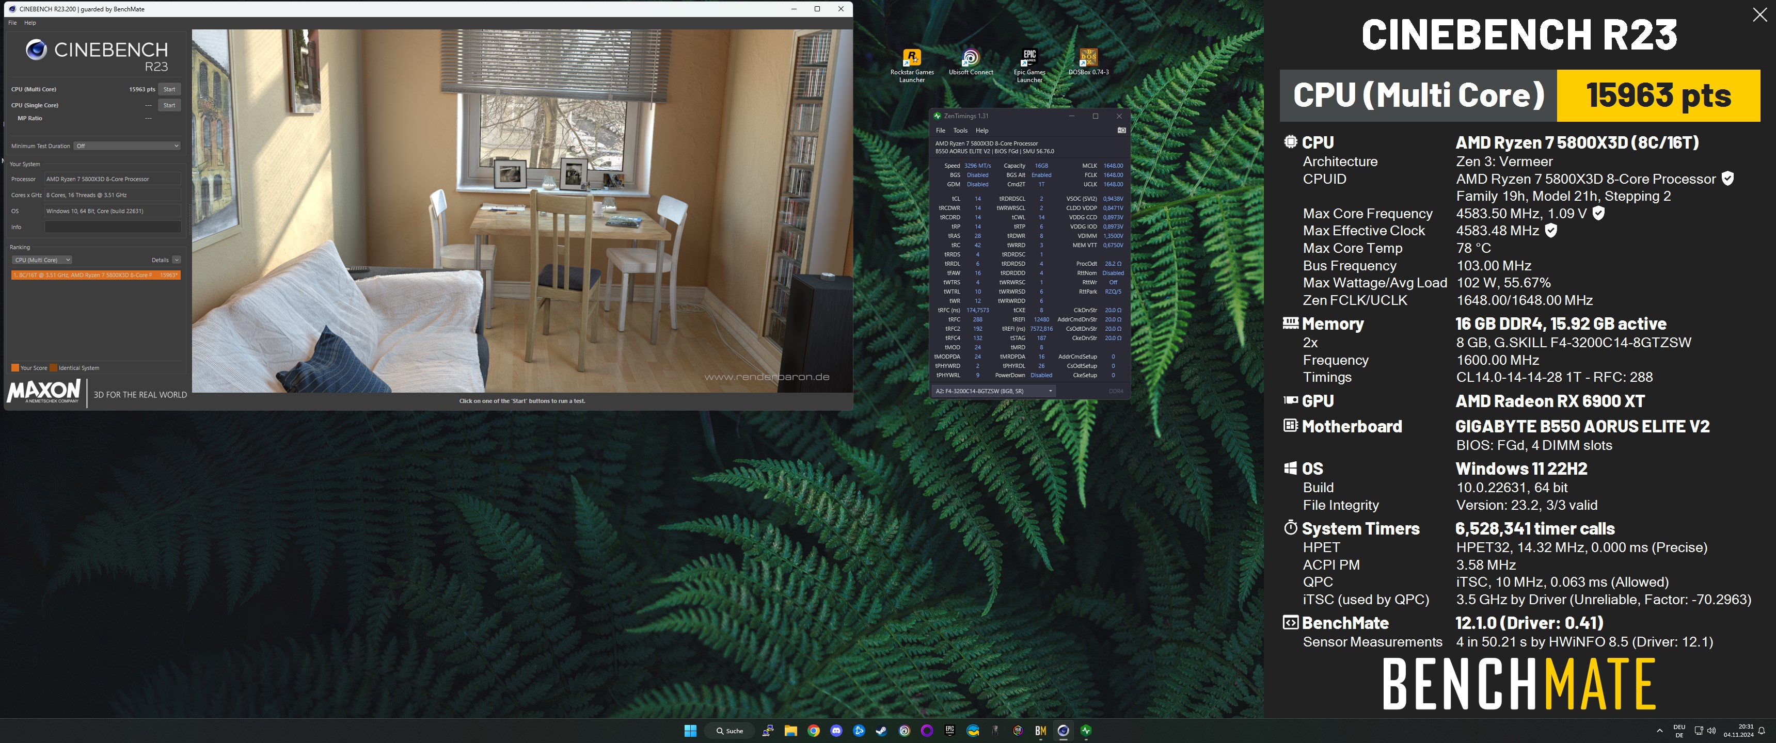Open the Cinebench File menu
This screenshot has width=1776, height=743.
12,23
